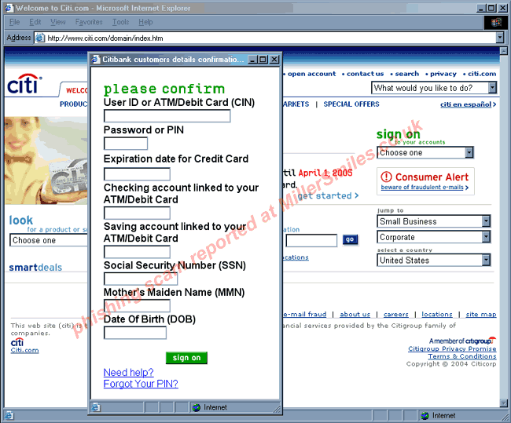511x423 pixels.
Task: Click the site map footer link
Action: point(481,315)
